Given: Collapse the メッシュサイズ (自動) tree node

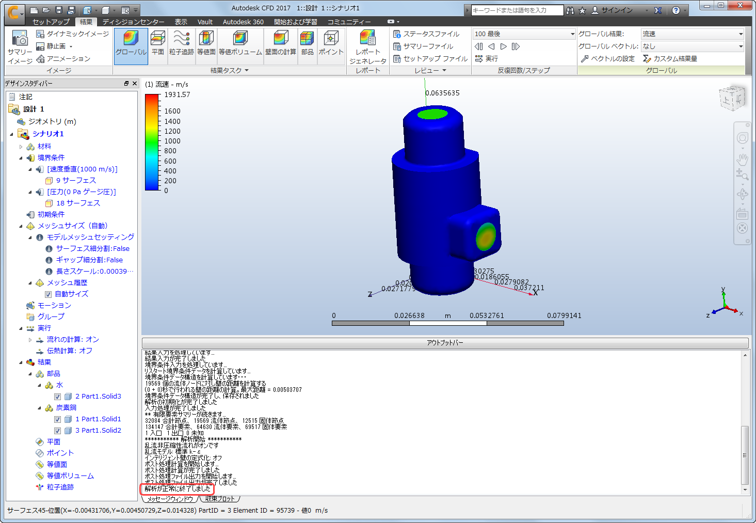Looking at the screenshot, I should [x=21, y=226].
